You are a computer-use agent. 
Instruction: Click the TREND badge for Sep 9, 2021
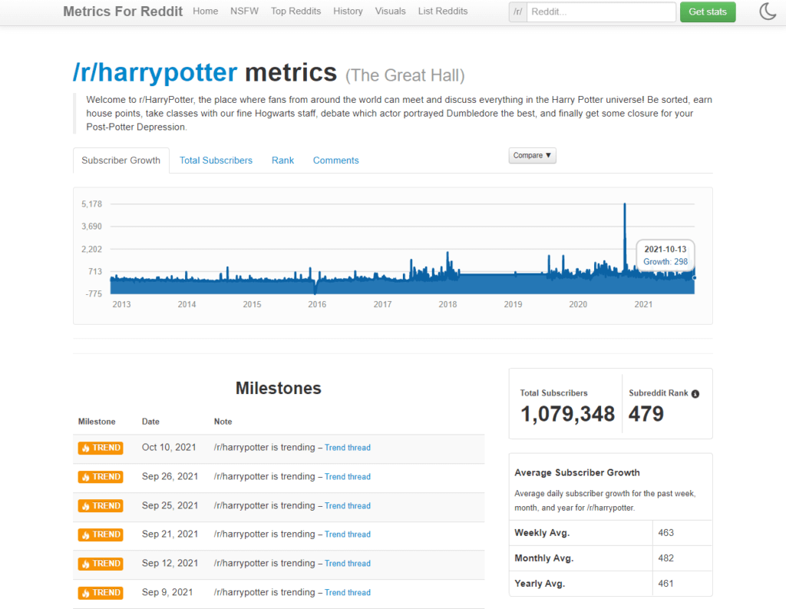tap(101, 592)
